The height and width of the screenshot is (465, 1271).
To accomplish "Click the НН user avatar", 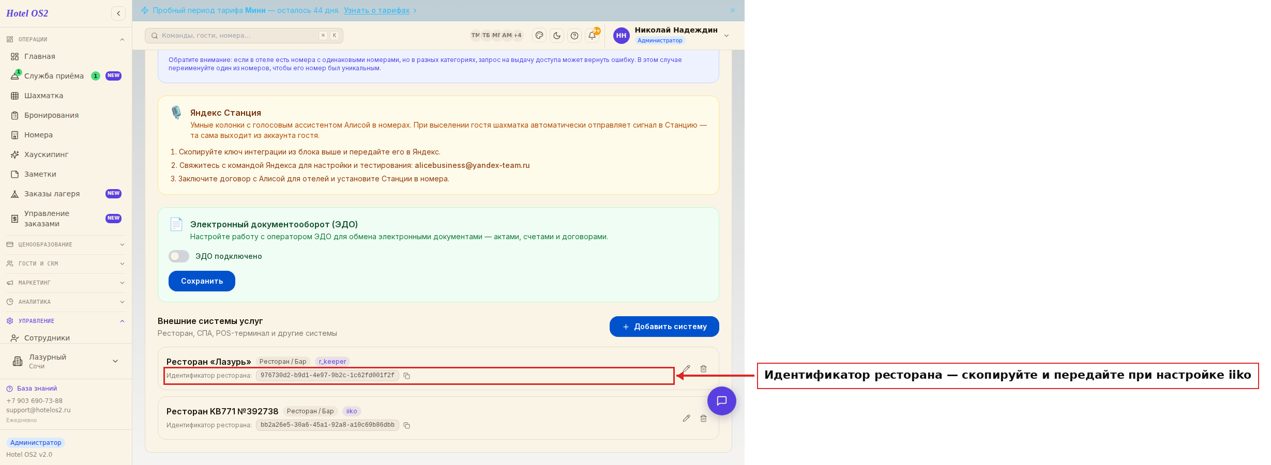I will (x=622, y=36).
